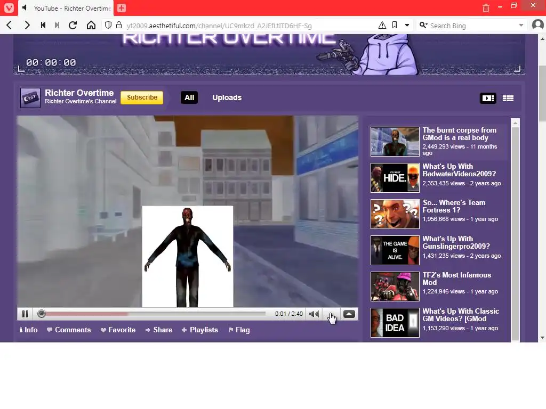The width and height of the screenshot is (546, 409).
Task: Open the closed tabs trash icon
Action: coord(486,8)
